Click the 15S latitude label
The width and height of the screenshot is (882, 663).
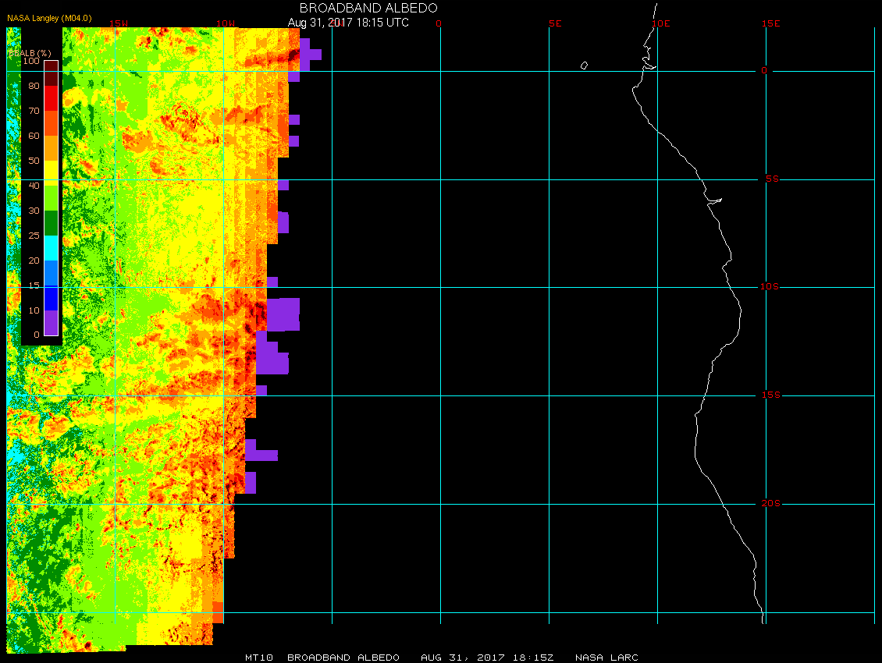click(x=771, y=395)
